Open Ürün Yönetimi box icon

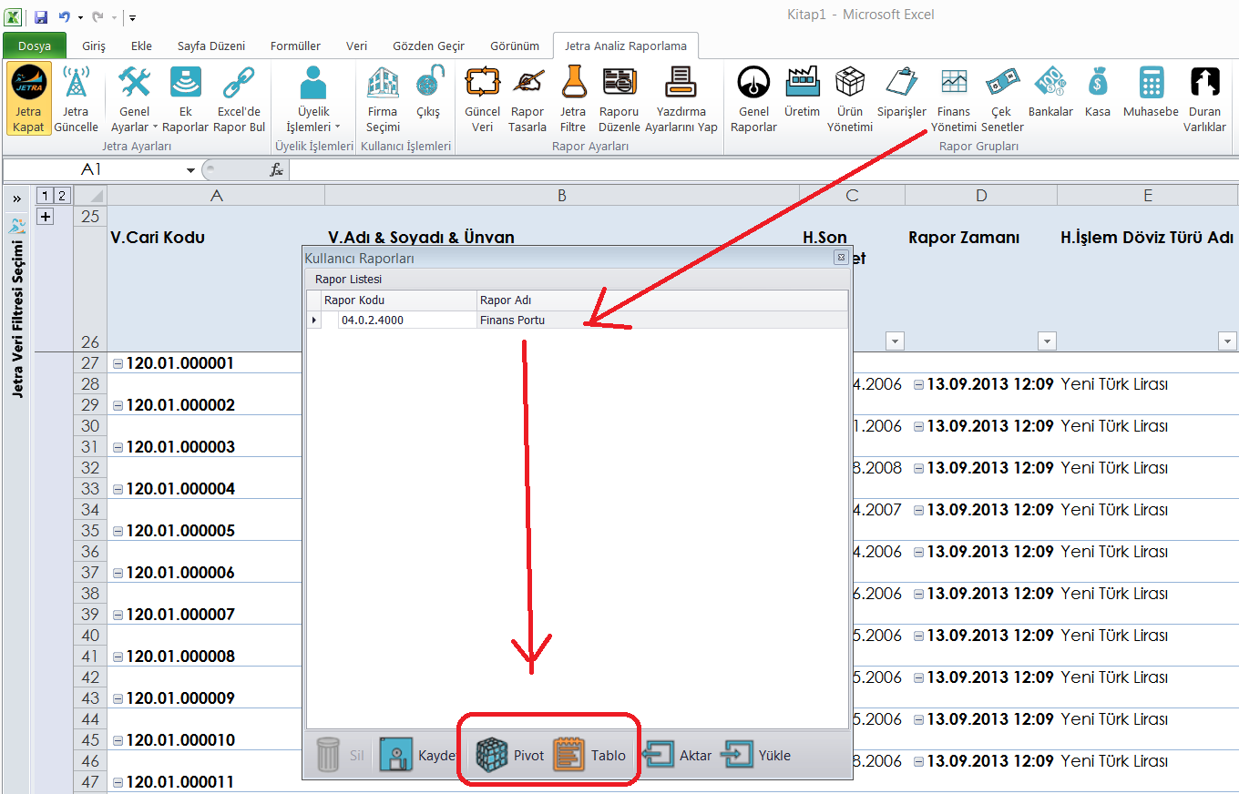coord(850,83)
